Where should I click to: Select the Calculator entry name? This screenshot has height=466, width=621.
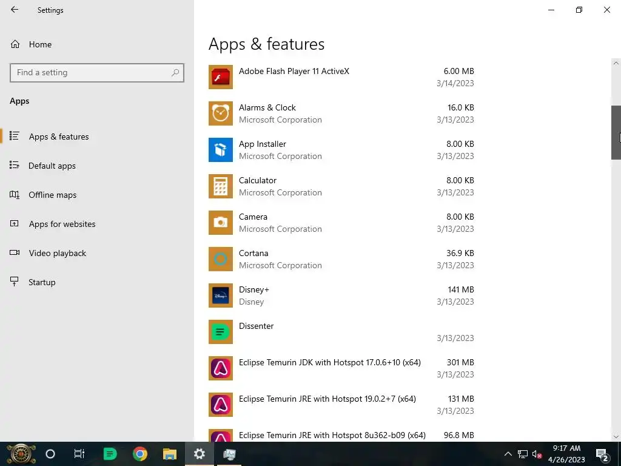click(x=257, y=180)
